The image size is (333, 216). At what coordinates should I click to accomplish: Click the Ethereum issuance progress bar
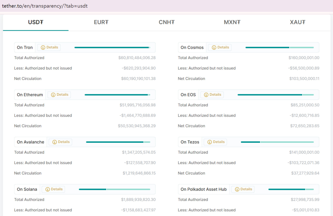117,95
